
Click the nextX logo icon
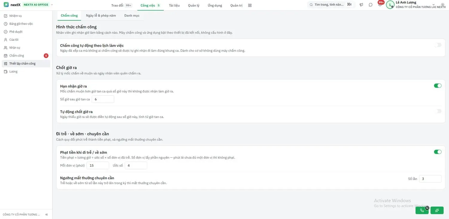click(6, 5)
